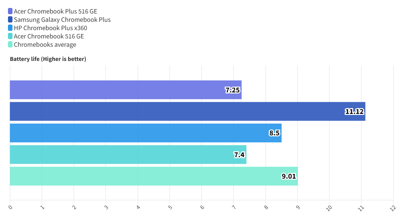This screenshot has width=405, height=215.
Task: Click the x-axis tick label 0
Action: 10,207
